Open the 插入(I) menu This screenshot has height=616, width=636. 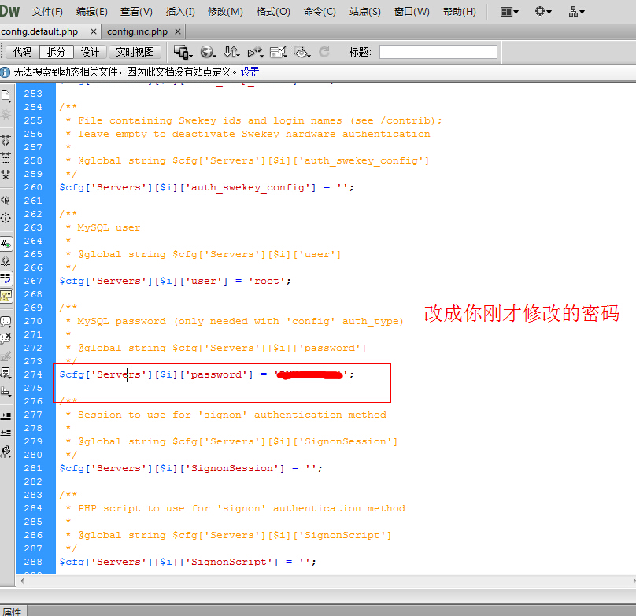pyautogui.click(x=180, y=12)
